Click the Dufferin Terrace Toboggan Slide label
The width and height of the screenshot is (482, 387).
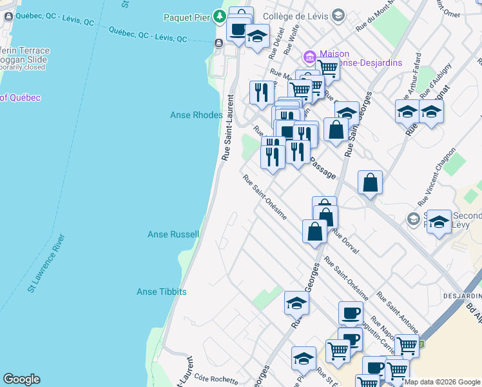pyautogui.click(x=23, y=59)
